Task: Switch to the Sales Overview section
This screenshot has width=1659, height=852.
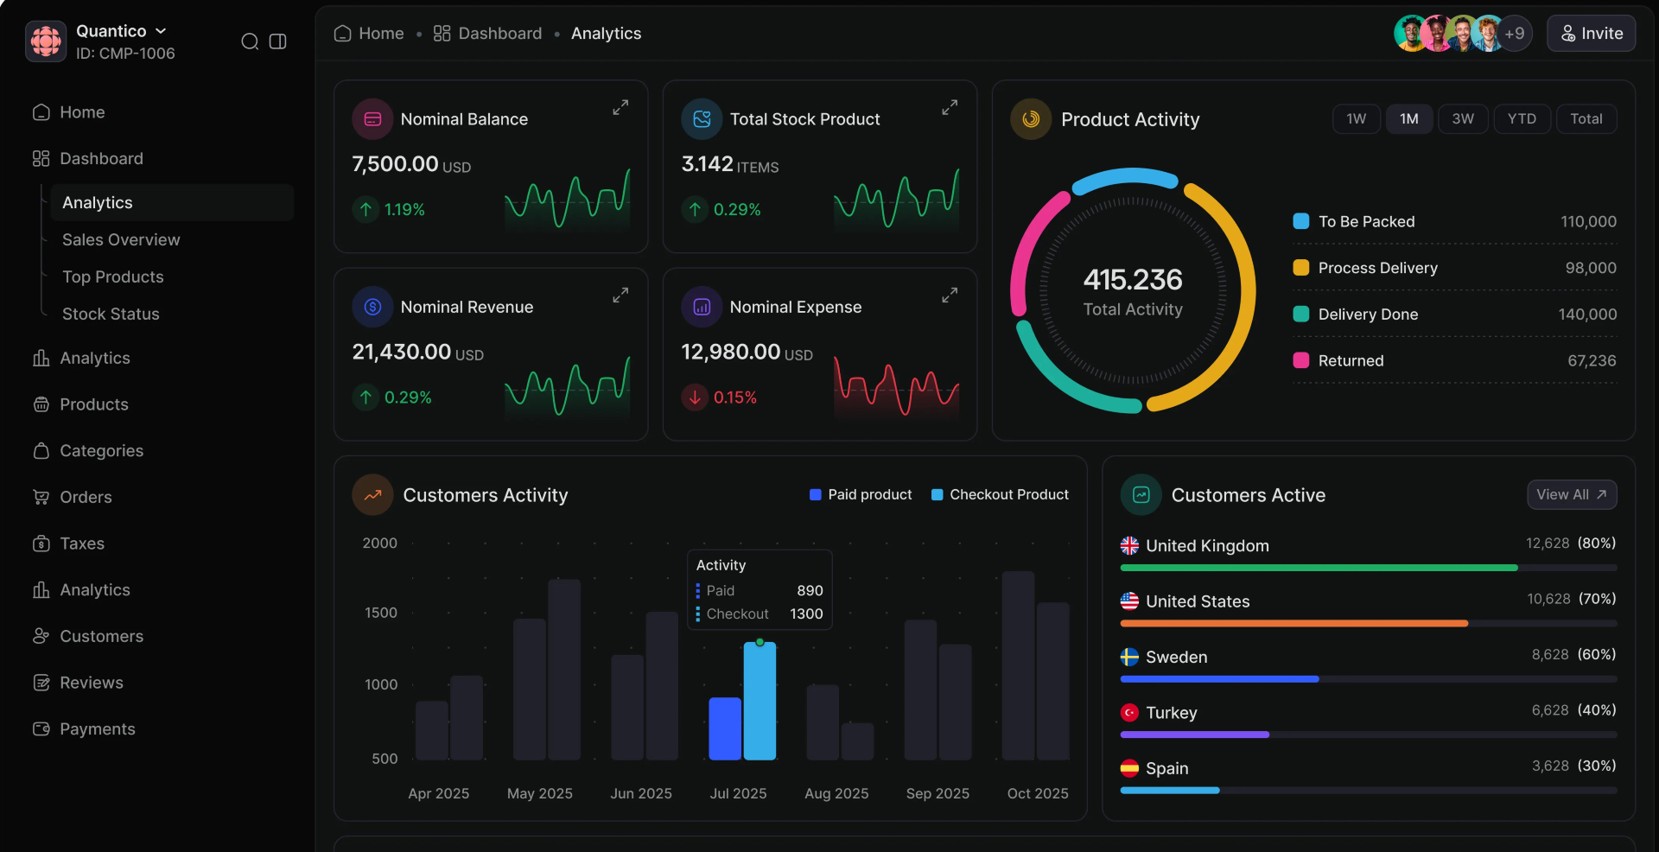Action: (121, 239)
